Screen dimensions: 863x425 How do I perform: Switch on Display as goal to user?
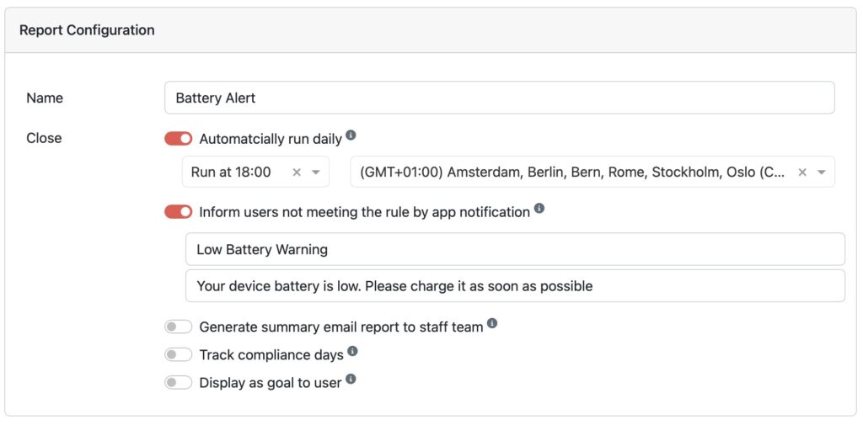pos(179,383)
